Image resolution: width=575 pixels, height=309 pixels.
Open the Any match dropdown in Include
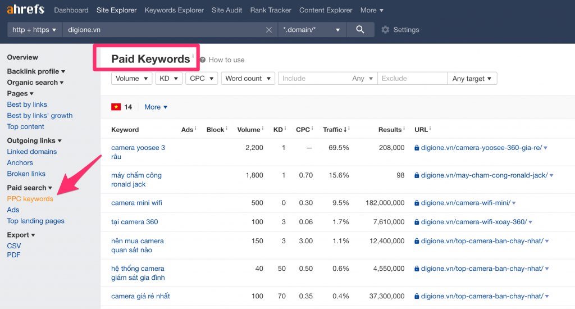[x=362, y=79]
